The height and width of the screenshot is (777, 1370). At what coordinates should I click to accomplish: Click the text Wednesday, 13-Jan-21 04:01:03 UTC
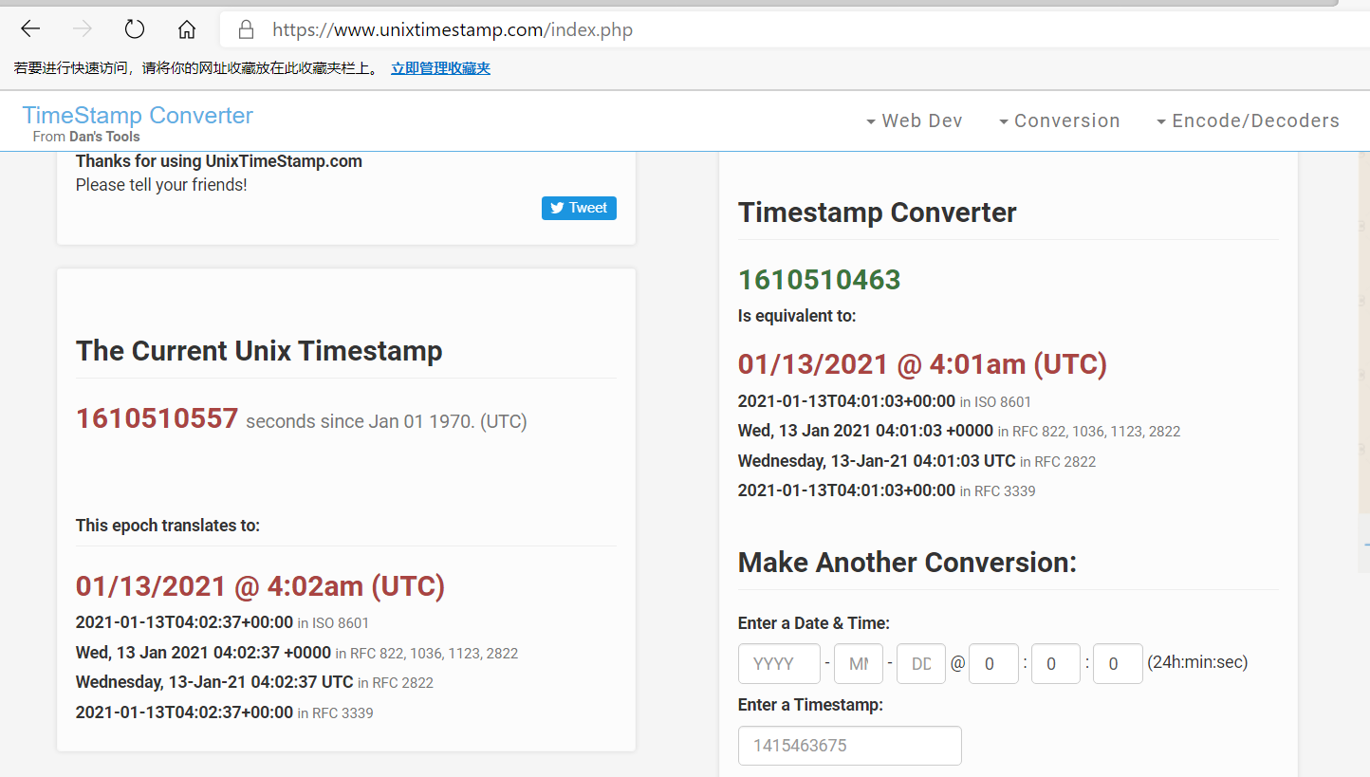pyautogui.click(x=877, y=461)
